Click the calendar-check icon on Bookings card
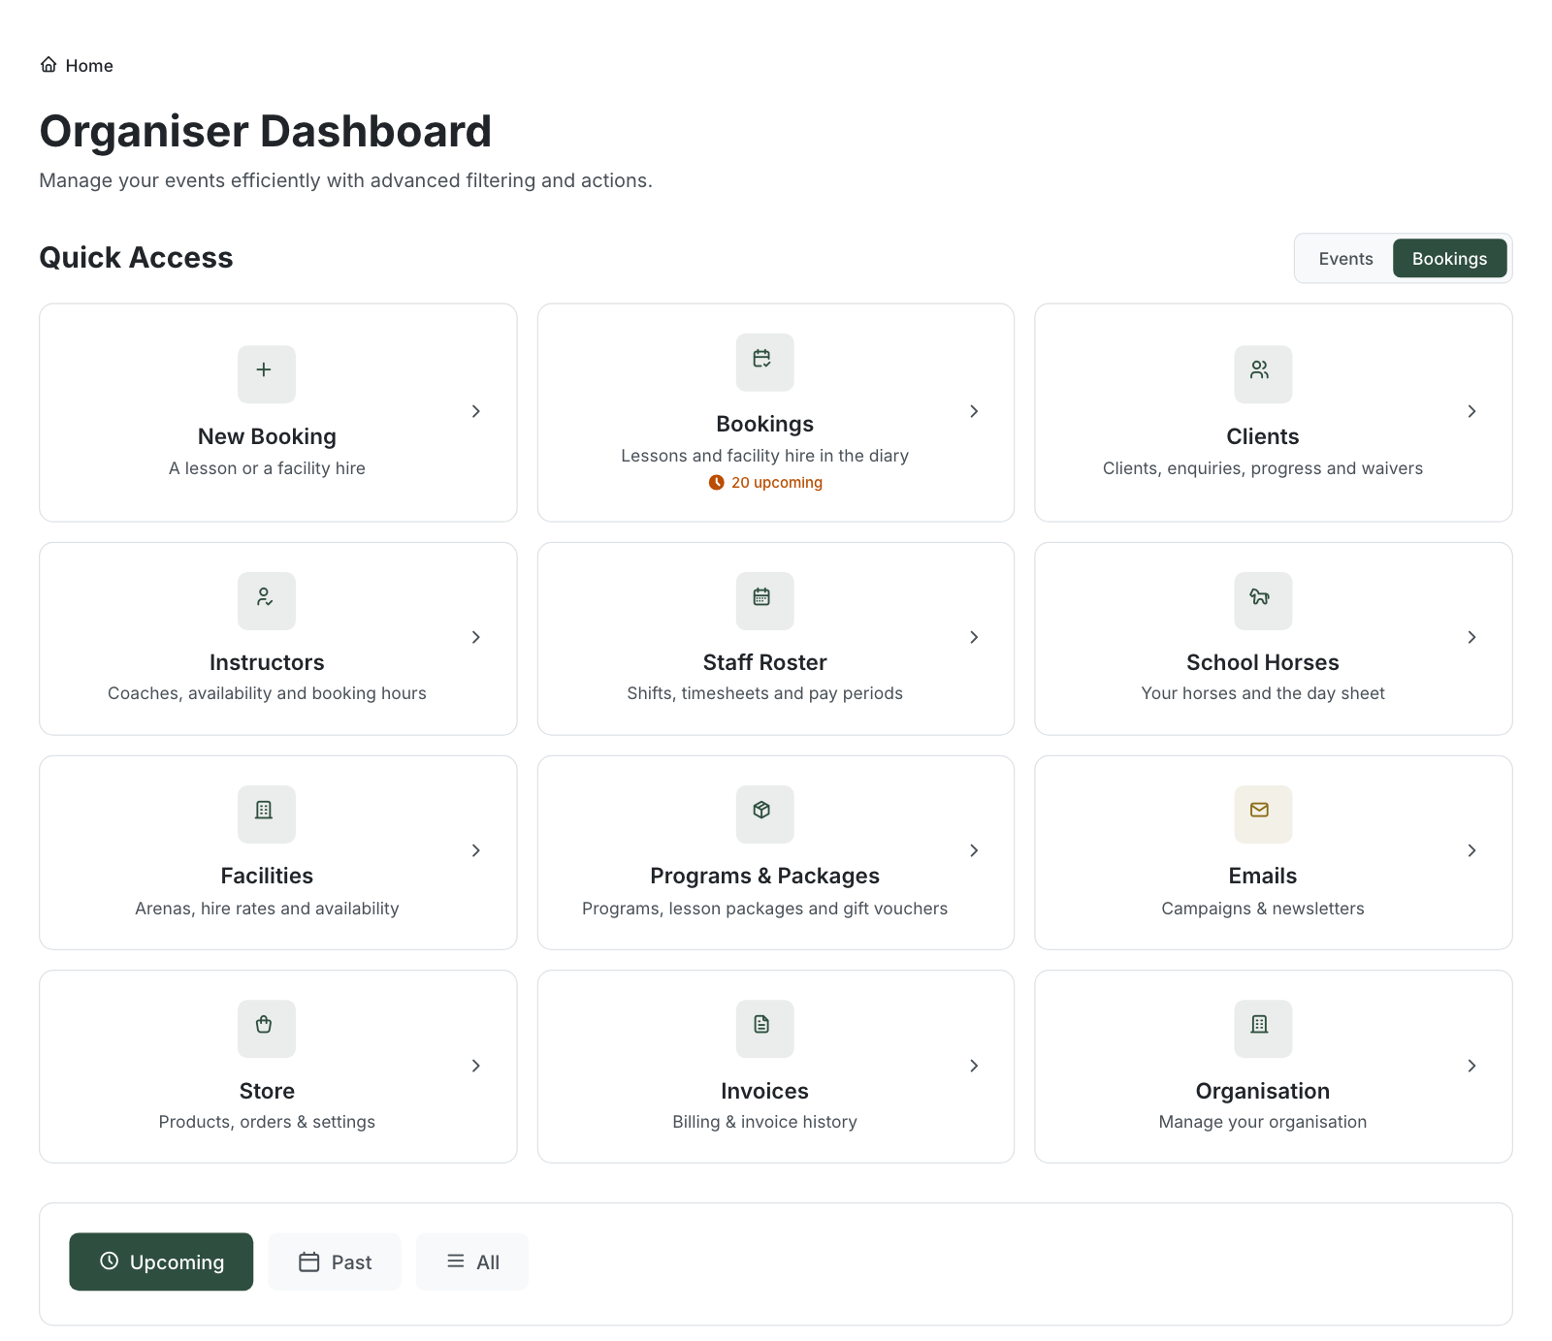Image resolution: width=1552 pixels, height=1341 pixels. [762, 359]
